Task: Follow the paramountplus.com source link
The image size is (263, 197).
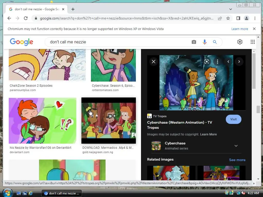Action: [x=23, y=90]
